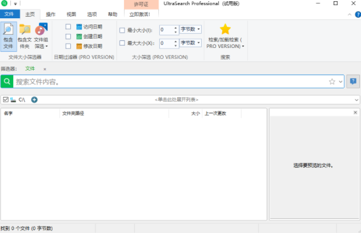Enable the 创建日期 creation date checkbox

point(68,36)
